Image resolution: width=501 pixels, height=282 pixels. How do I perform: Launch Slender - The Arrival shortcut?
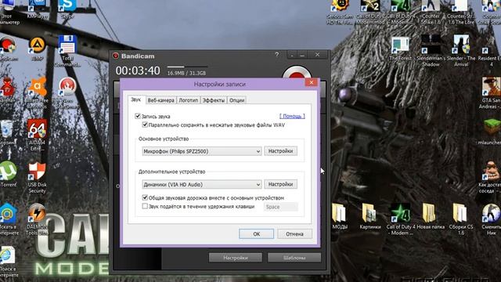point(461,51)
